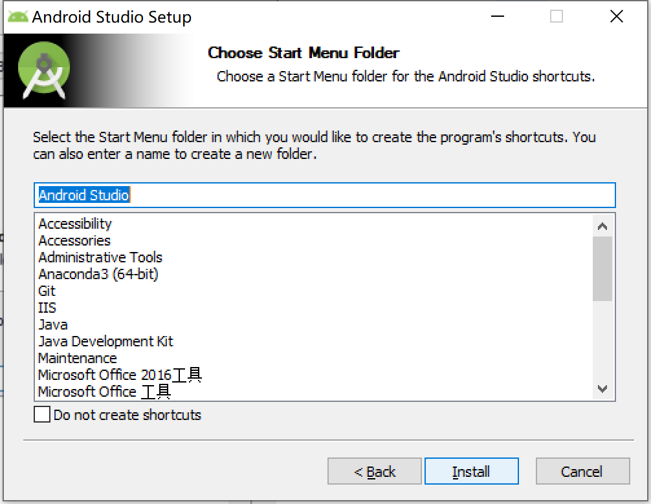This screenshot has height=504, width=651.
Task: Select the Accessories folder
Action: (x=74, y=240)
